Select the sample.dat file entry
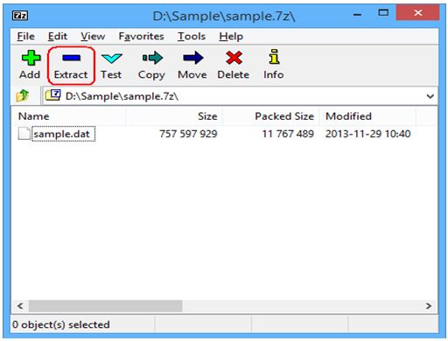This screenshot has width=448, height=341. pos(63,134)
